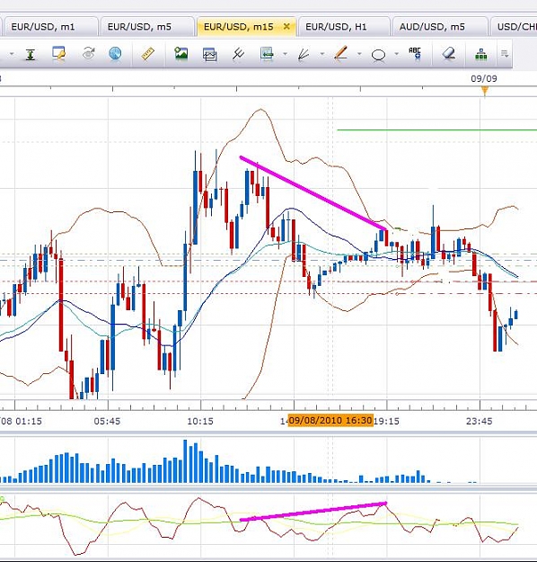Open the toolbar overflow options arrow
Screen dimensions: 537x562
(505, 54)
